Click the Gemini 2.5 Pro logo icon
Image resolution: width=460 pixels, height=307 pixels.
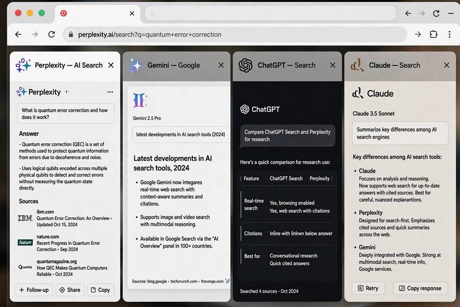coord(140,100)
